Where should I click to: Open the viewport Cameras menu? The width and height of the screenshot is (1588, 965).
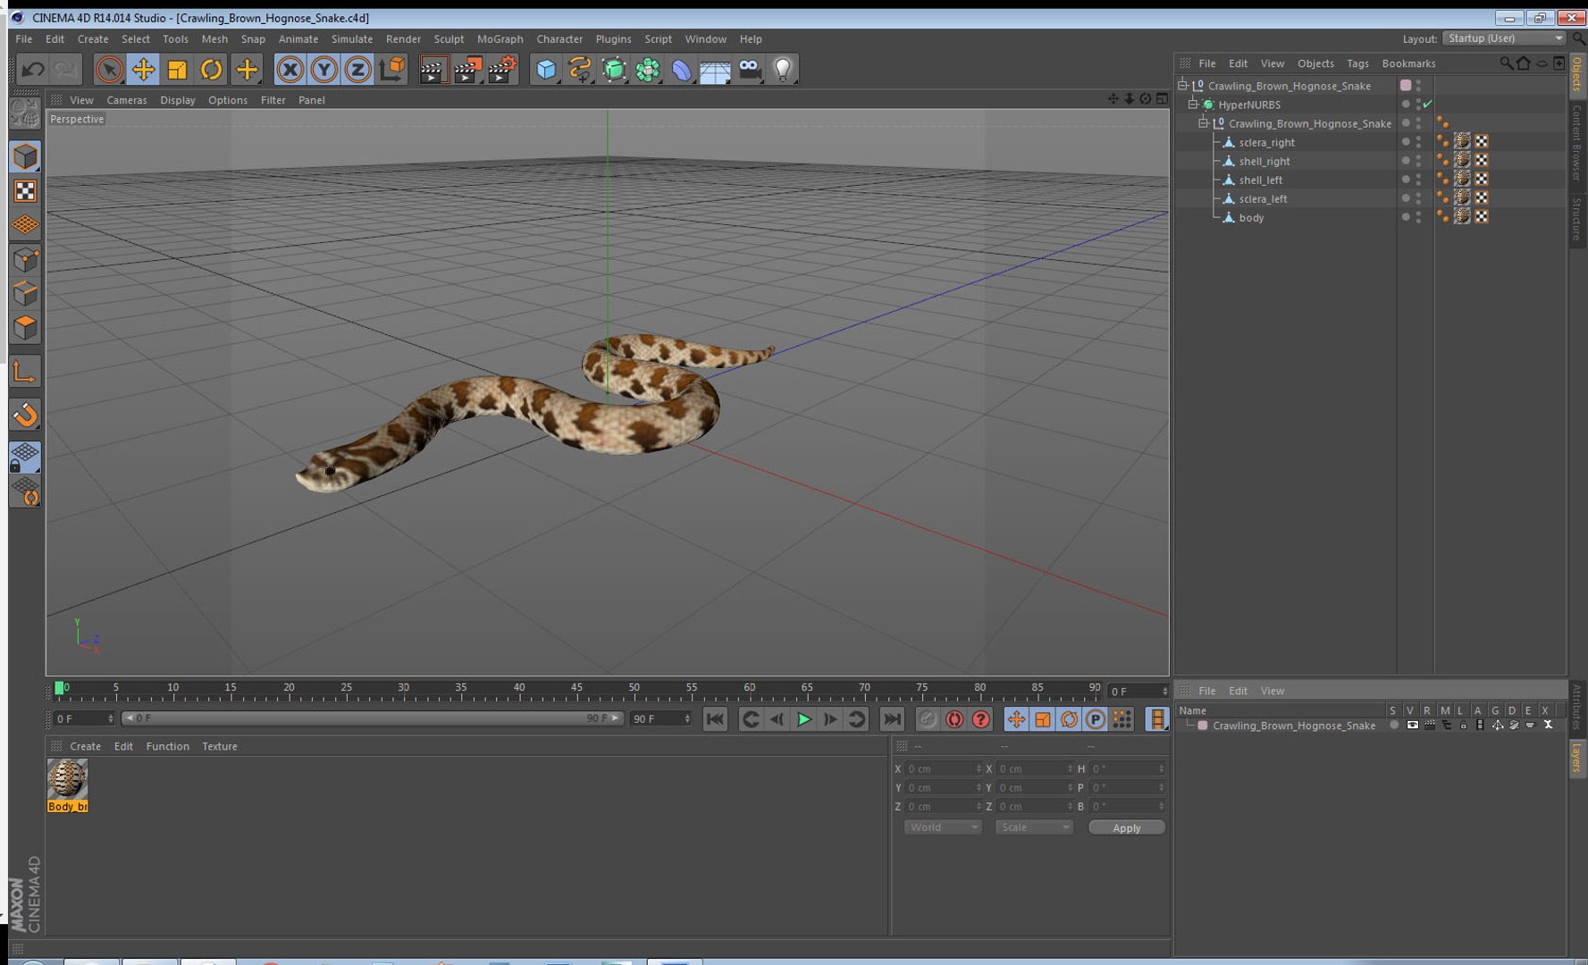127,100
